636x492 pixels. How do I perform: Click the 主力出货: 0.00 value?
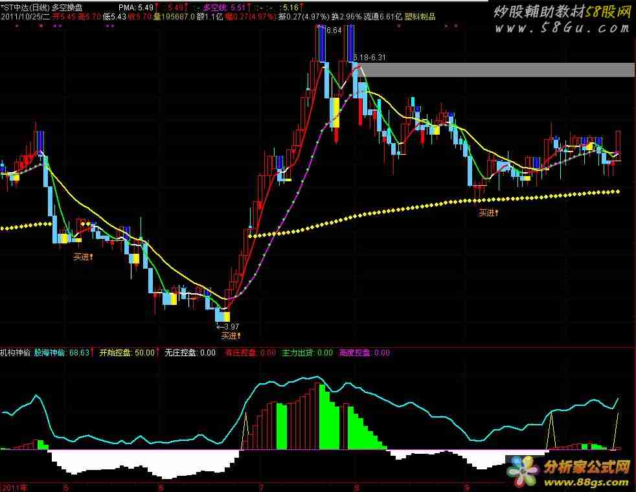308,353
